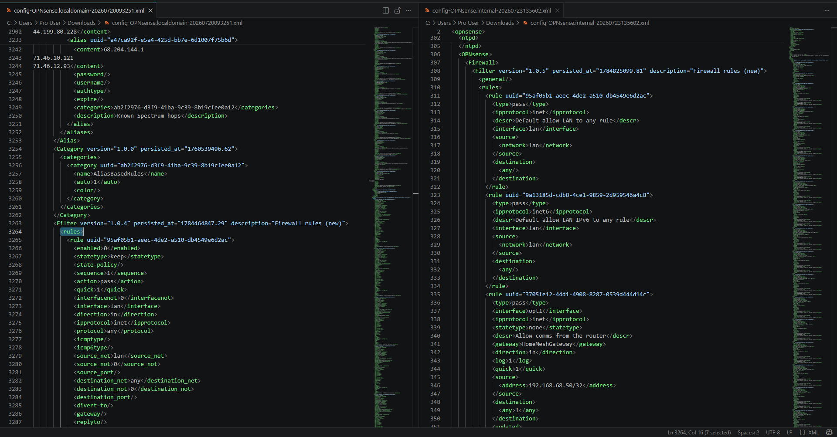
Task: Click Filter version 1.0.4 line in left editor
Action: [x=201, y=224]
